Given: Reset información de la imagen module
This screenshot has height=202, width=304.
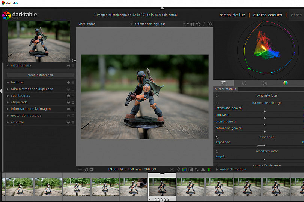Looking at the screenshot, I should 68,109.
